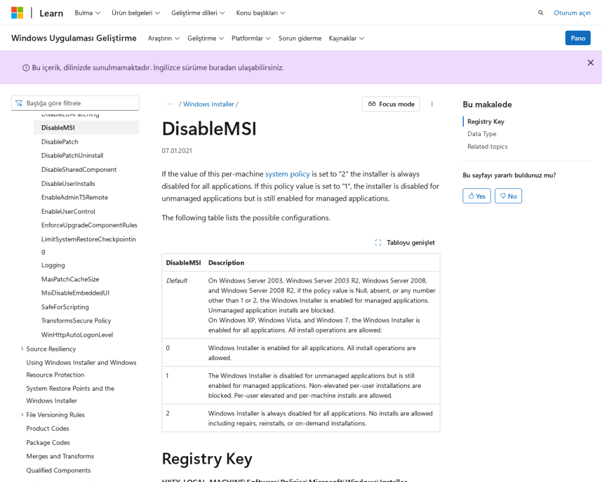Open the Learn home link
602x482 pixels.
(51, 13)
